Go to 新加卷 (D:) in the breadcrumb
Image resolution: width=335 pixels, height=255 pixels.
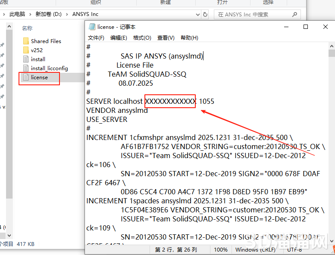pos(48,14)
